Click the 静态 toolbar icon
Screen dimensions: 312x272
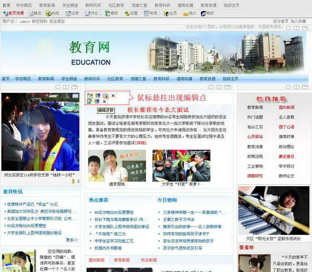(x=35, y=13)
